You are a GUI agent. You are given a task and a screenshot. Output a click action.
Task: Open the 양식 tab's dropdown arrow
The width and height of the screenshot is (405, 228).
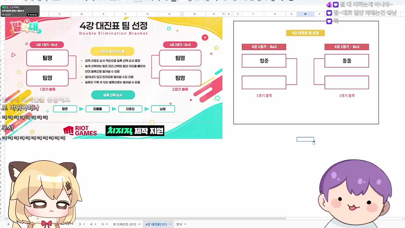coord(185,224)
